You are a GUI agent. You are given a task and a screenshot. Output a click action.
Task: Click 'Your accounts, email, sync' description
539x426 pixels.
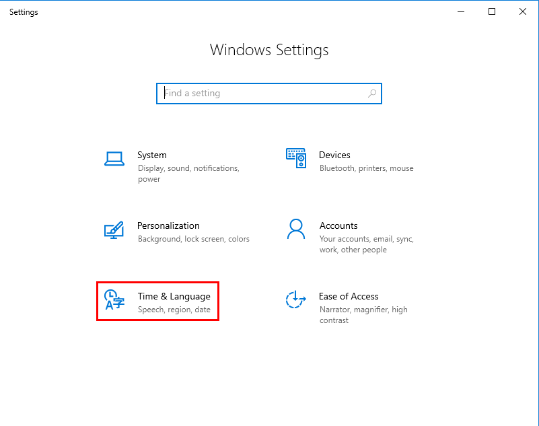367,244
